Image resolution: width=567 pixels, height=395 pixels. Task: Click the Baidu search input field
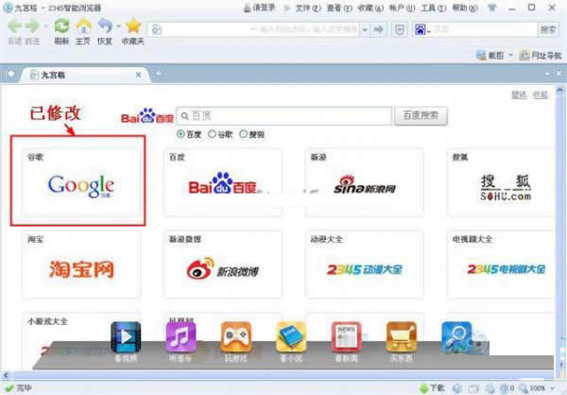point(284,115)
